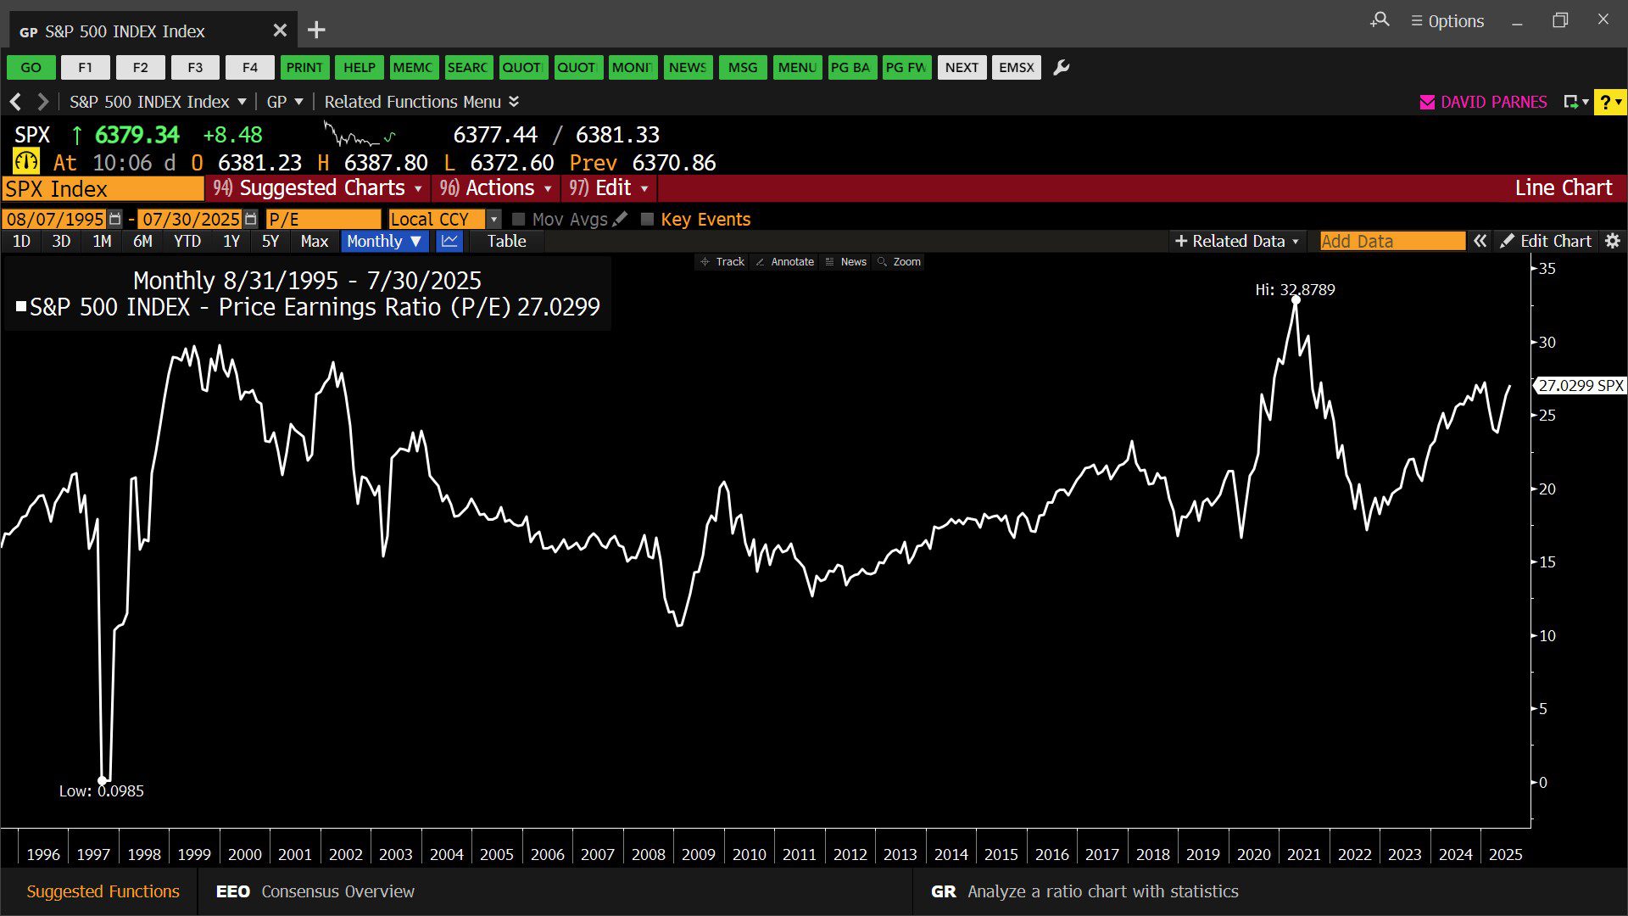1628x916 pixels.
Task: Open the yellow help question mark
Action: (x=1609, y=102)
